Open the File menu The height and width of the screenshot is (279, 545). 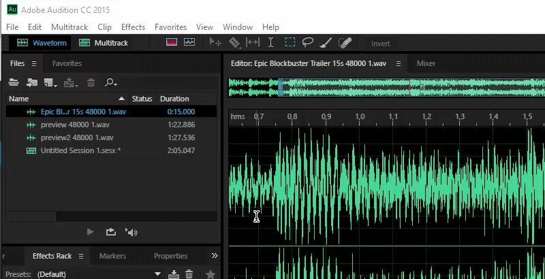click(12, 27)
